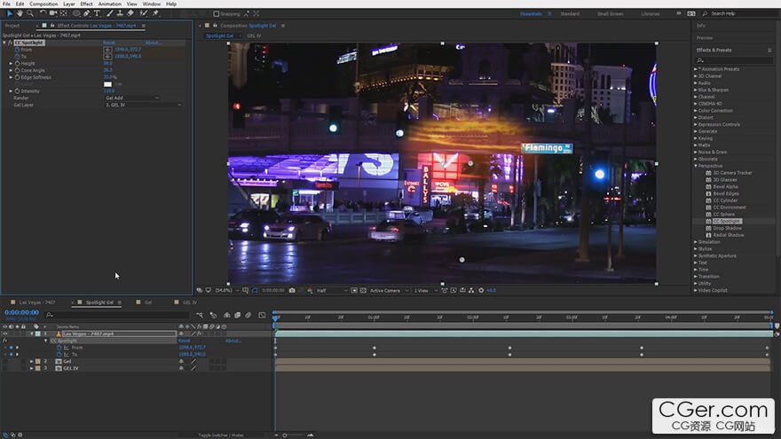
Task: Toggle the fx switch for CC Spotlight effect
Action: 10,43
